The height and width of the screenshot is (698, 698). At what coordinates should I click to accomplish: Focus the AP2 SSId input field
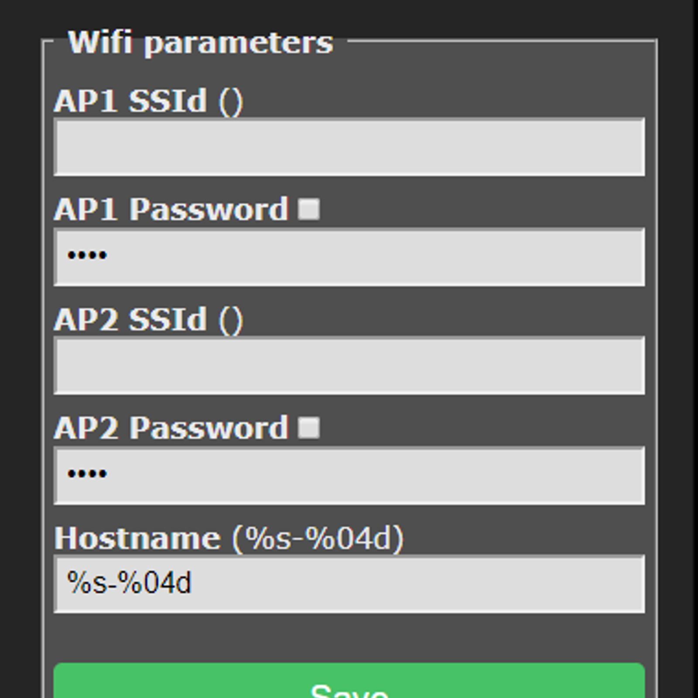(x=349, y=366)
